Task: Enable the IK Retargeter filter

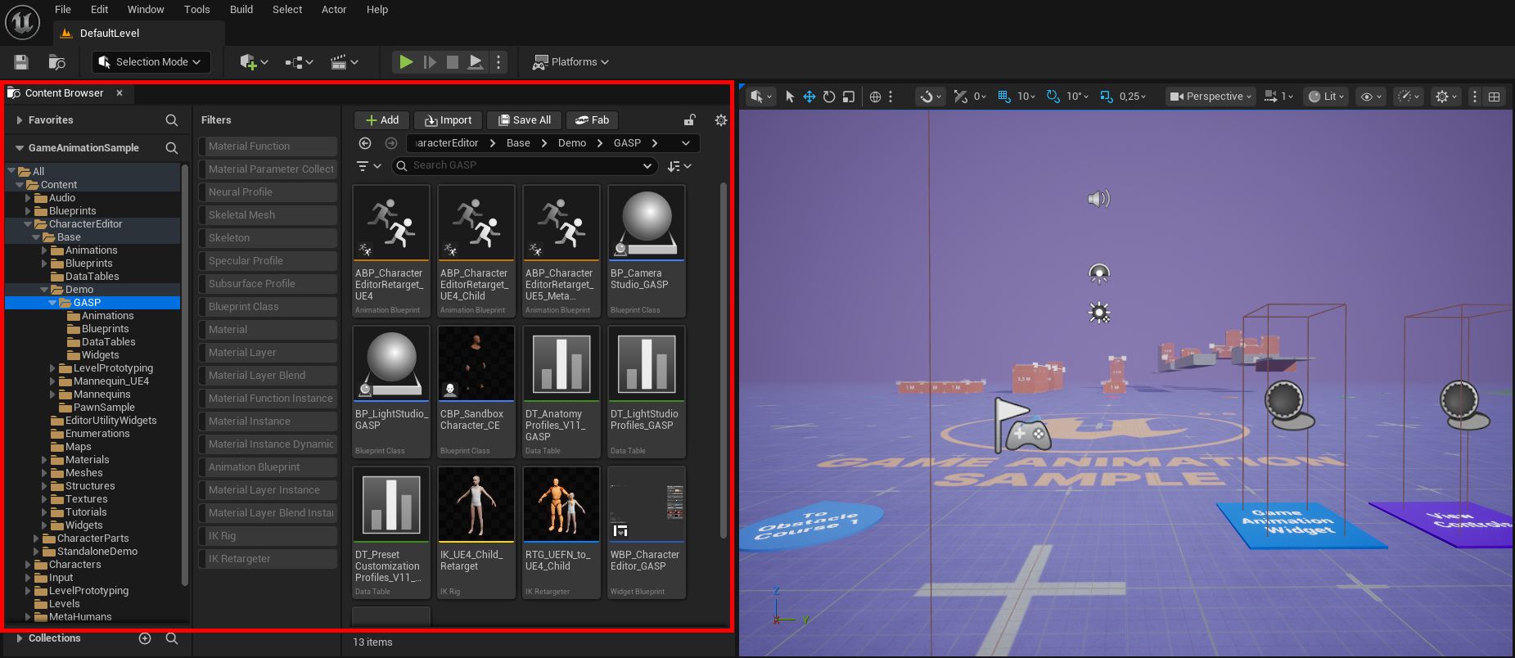Action: point(268,559)
